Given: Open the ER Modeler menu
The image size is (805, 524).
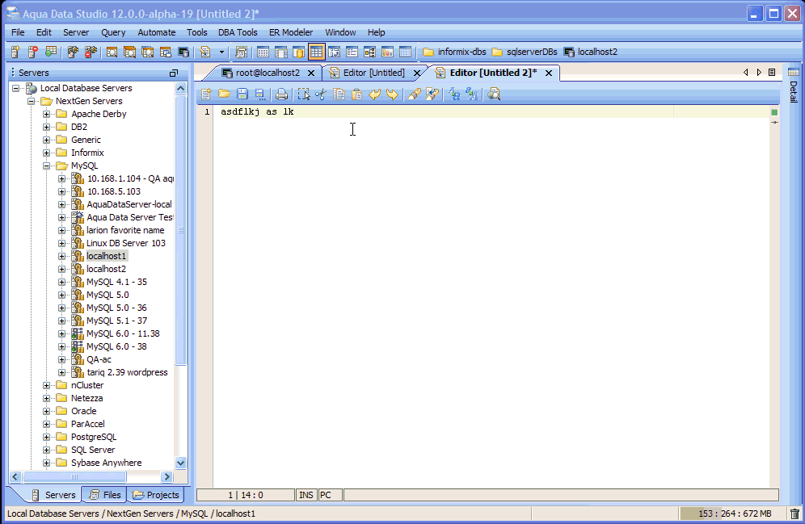Looking at the screenshot, I should (x=291, y=32).
